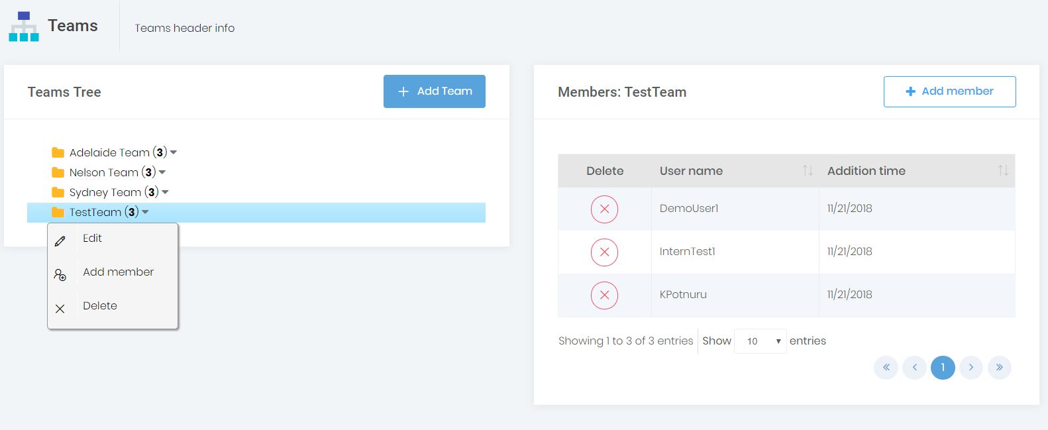Screen dimensions: 1048x430
Task: Remove InternTest1 using the red delete icon
Action: [604, 252]
